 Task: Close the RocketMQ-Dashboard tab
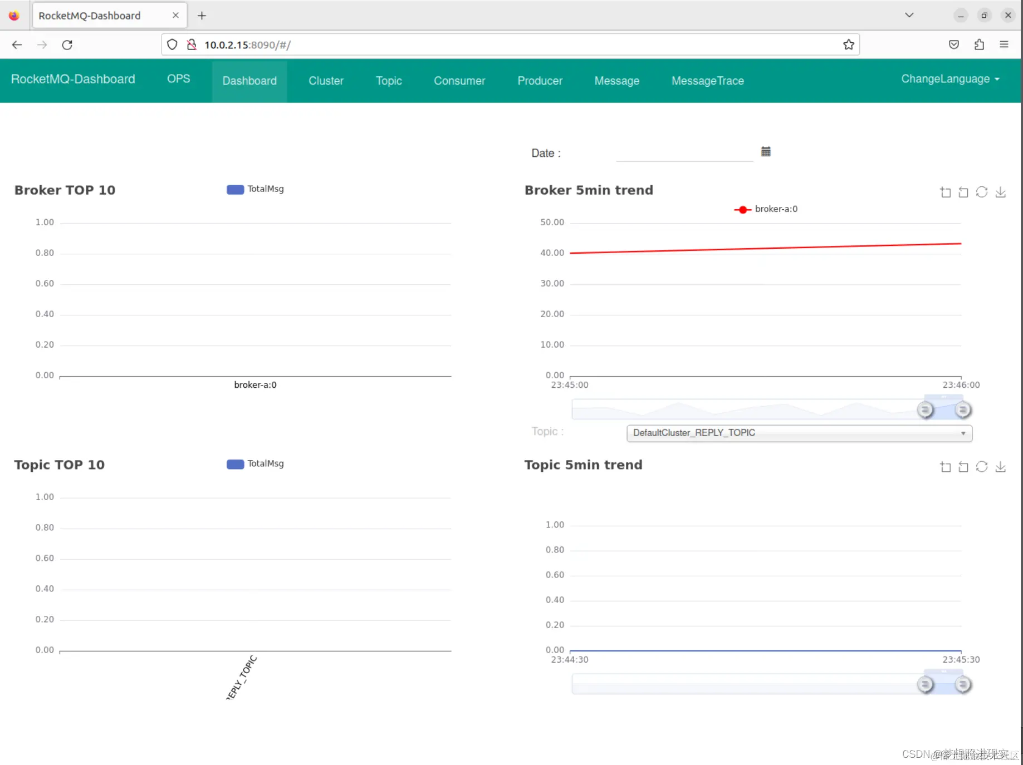(x=175, y=16)
